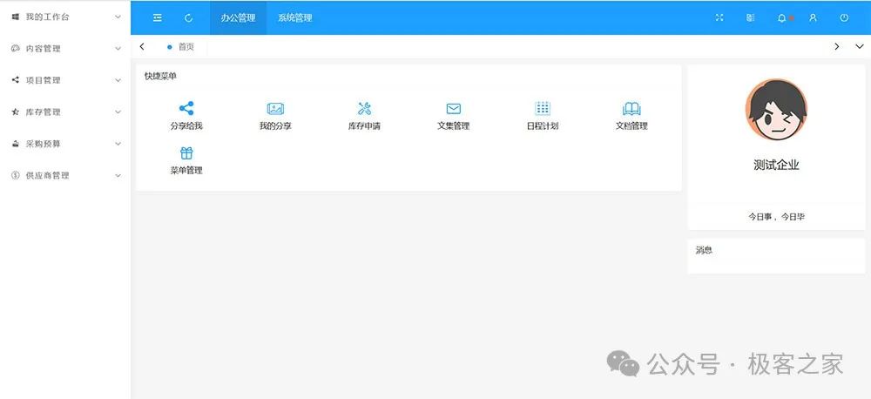Image resolution: width=871 pixels, height=399 pixels.
Task: Click the user avatar image
Action: click(x=776, y=110)
